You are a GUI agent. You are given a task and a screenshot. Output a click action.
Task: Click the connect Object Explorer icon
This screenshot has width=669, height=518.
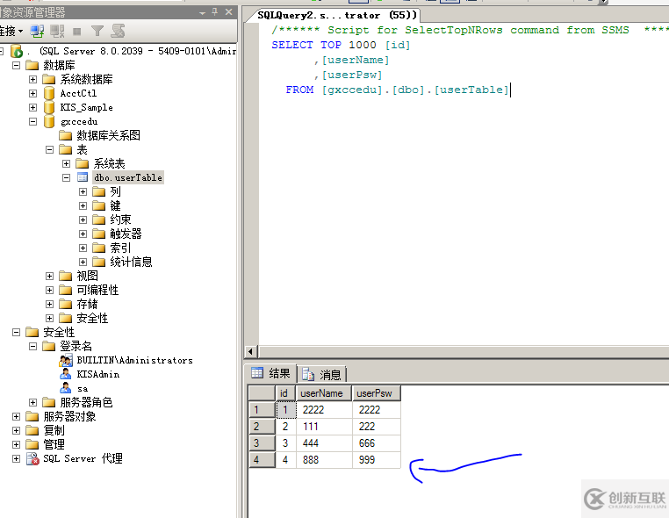coord(37,31)
